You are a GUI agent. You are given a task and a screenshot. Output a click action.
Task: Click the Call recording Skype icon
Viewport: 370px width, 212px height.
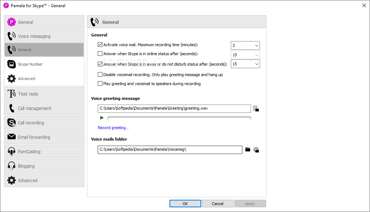pos(11,123)
